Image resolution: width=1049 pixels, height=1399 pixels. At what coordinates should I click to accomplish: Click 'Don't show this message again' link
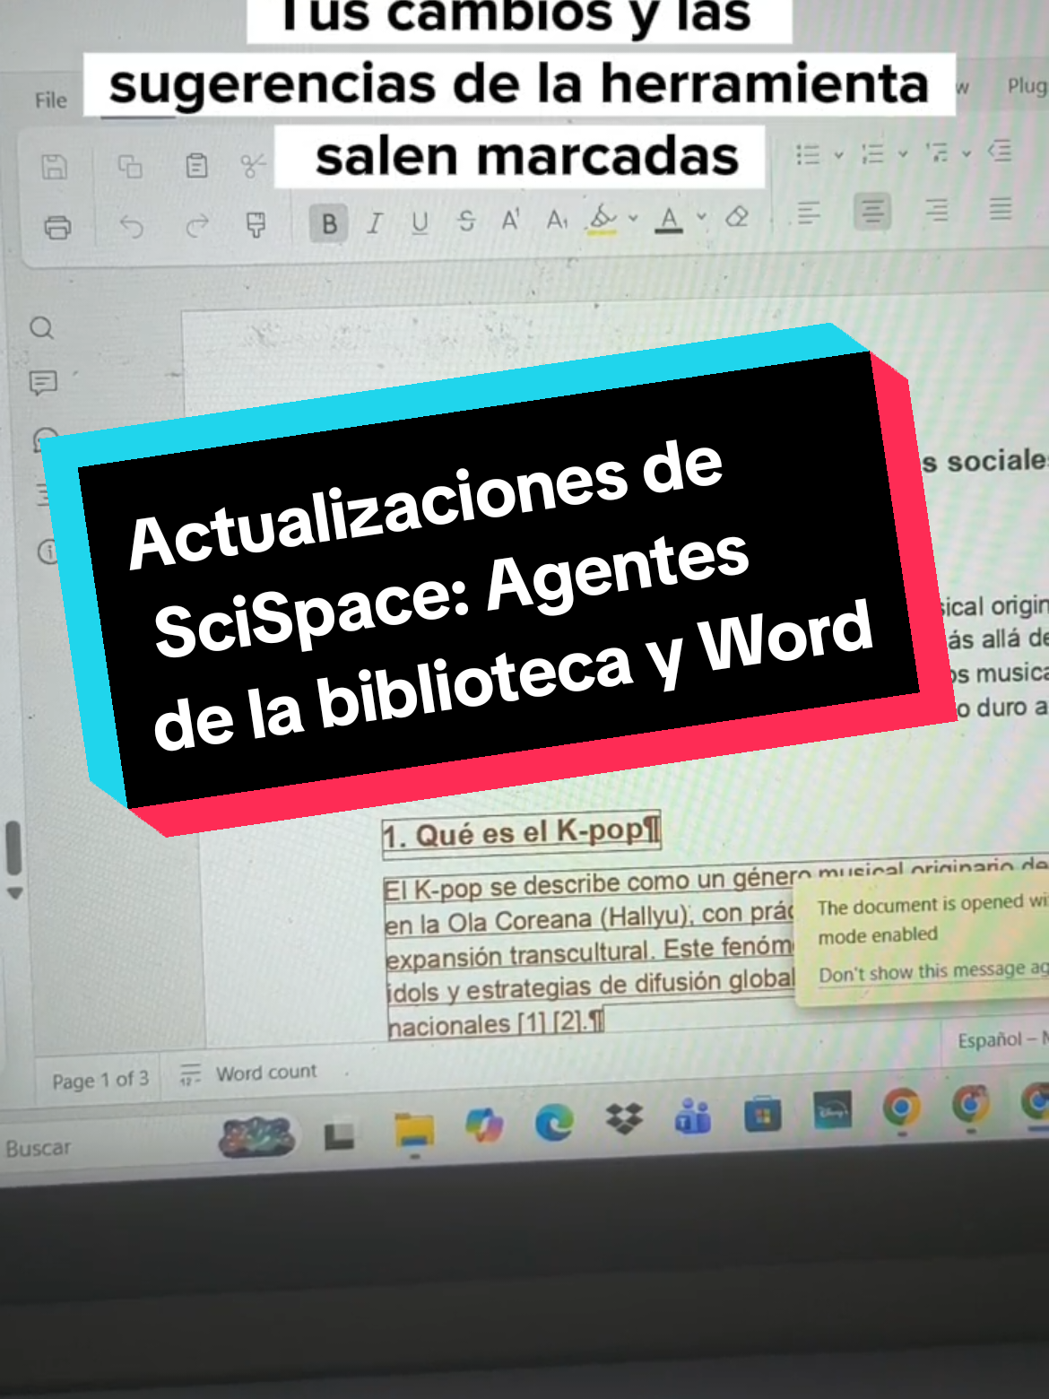(933, 971)
